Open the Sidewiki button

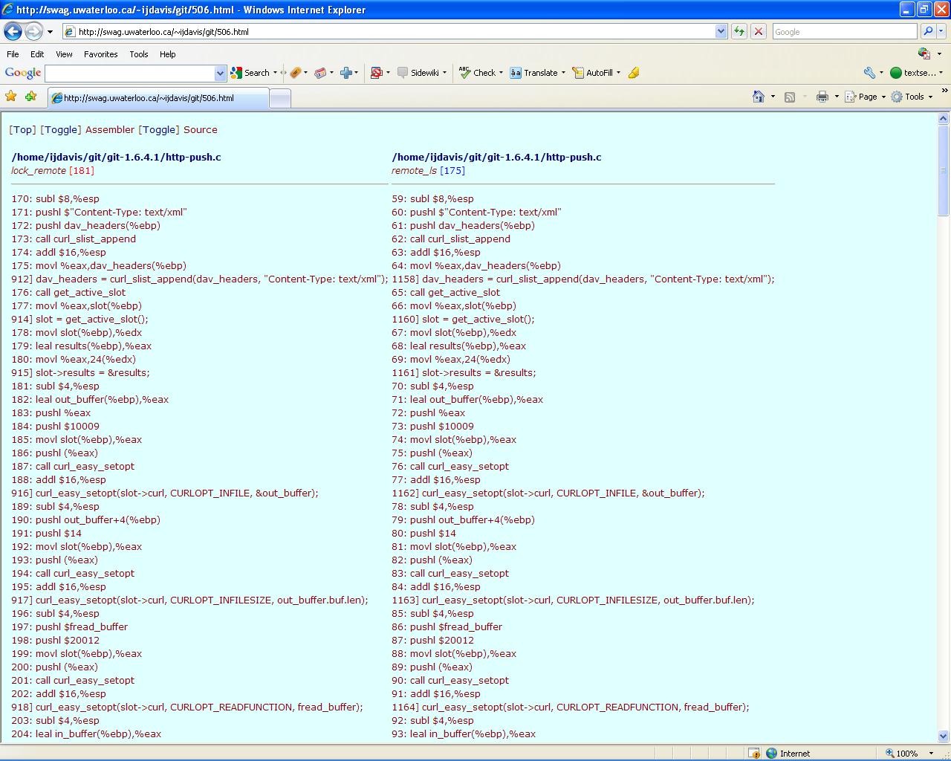coord(418,73)
